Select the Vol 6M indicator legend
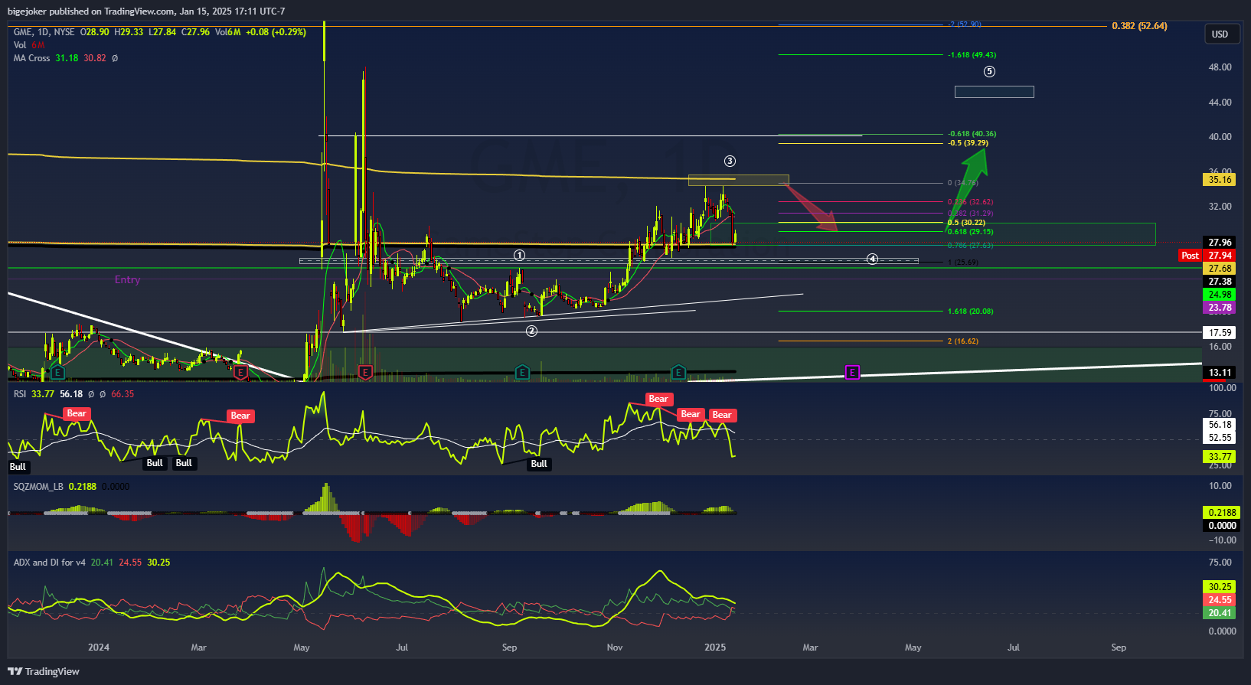Viewport: 1251px width, 685px height. coord(29,45)
